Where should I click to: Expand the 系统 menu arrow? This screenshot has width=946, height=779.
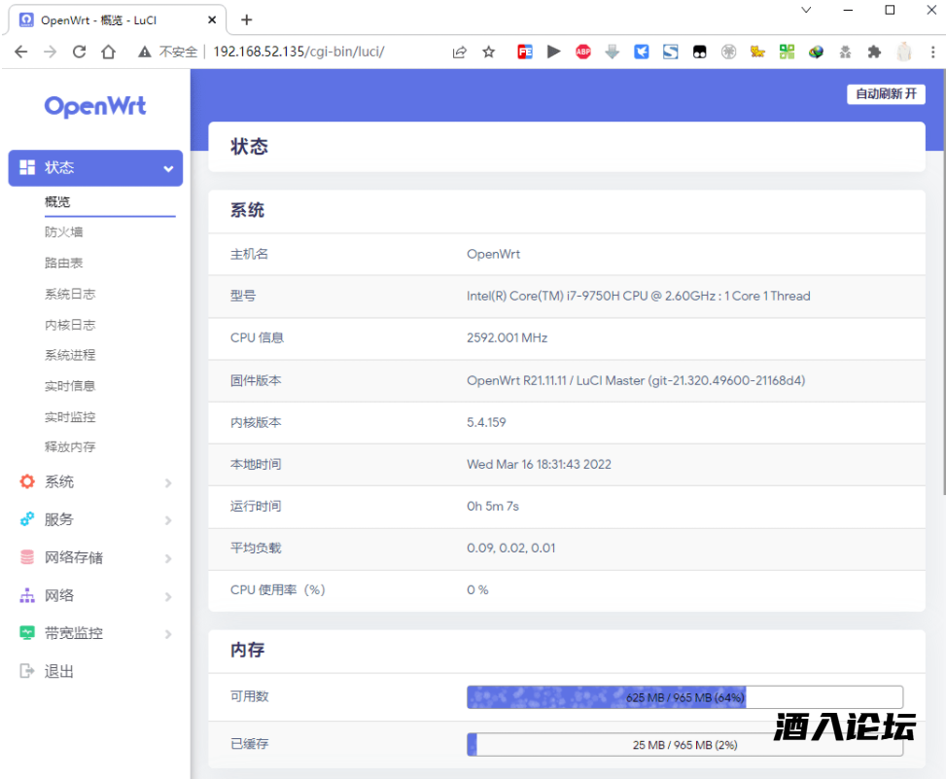tap(168, 482)
